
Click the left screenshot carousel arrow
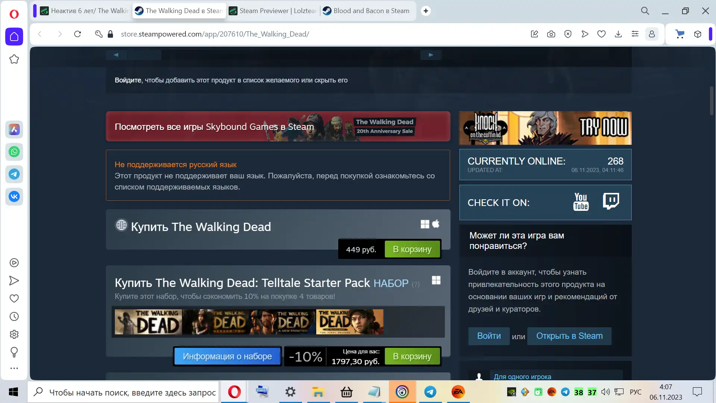pos(116,55)
